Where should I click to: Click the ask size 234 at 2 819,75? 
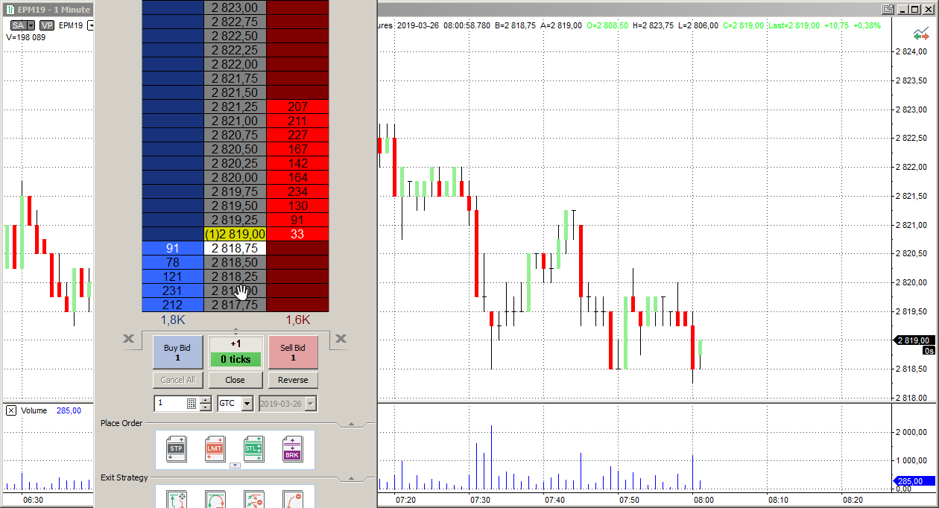click(x=297, y=191)
